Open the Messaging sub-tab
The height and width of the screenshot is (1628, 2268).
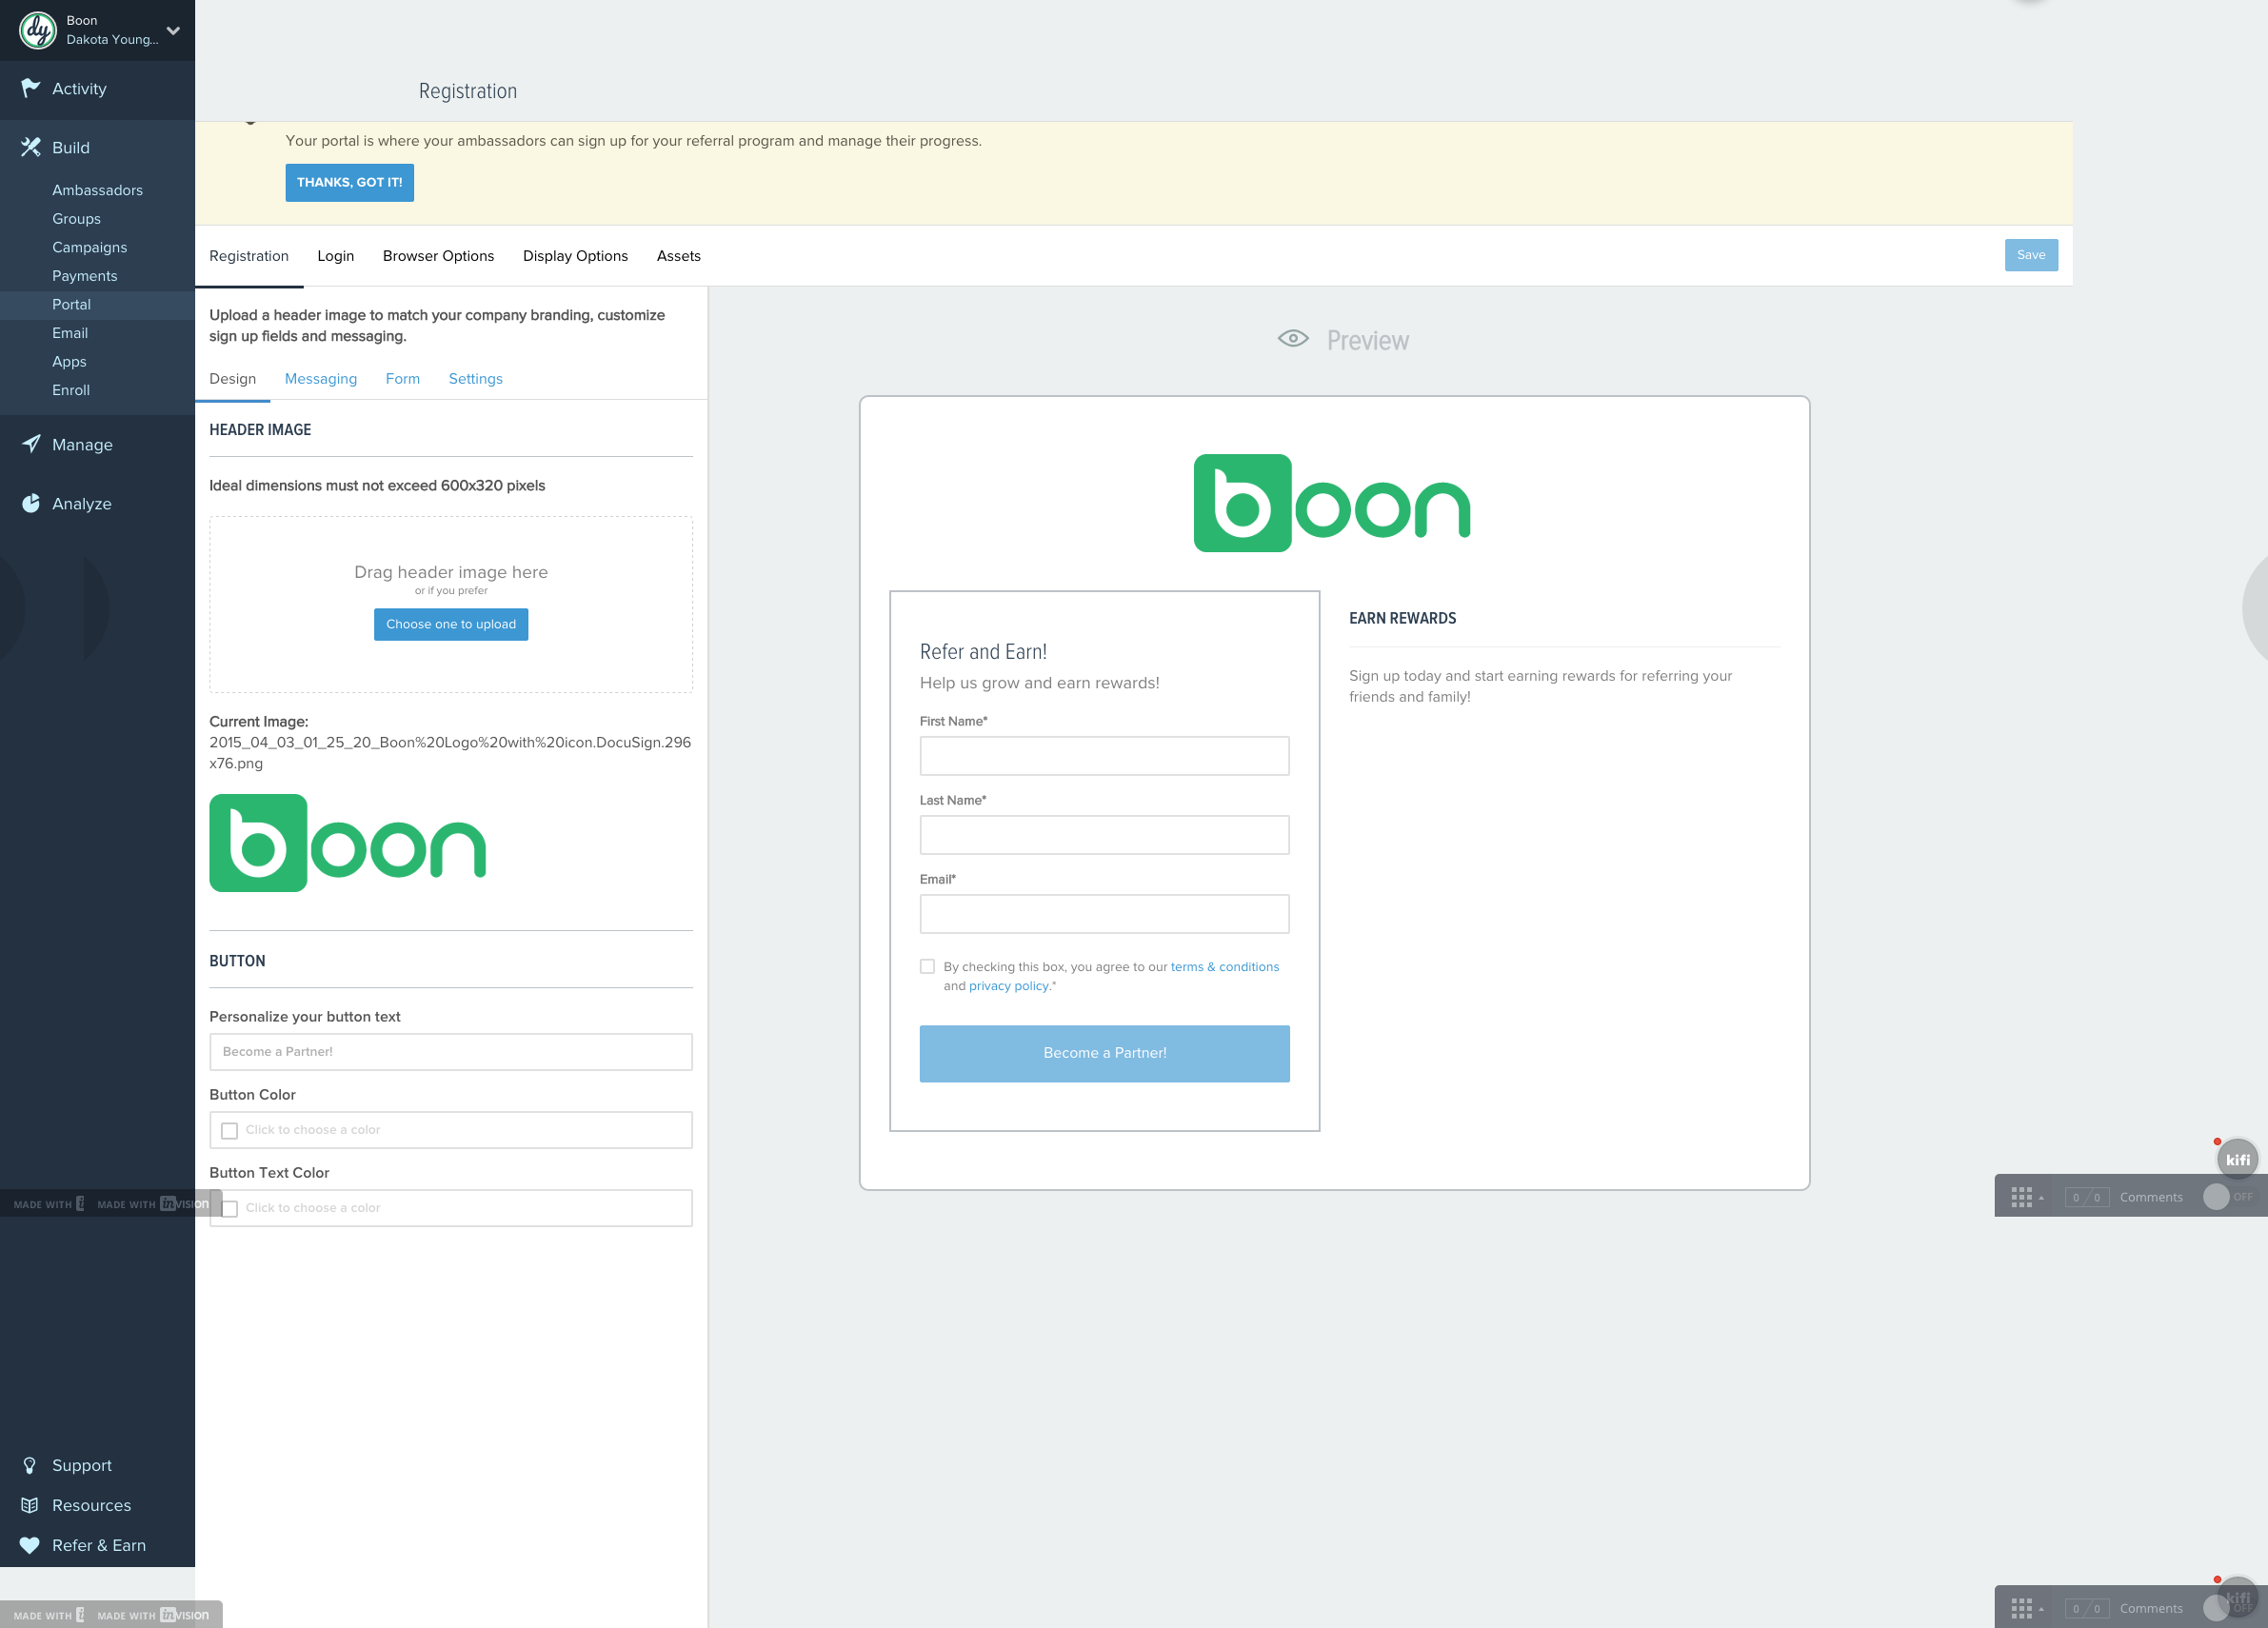click(321, 379)
